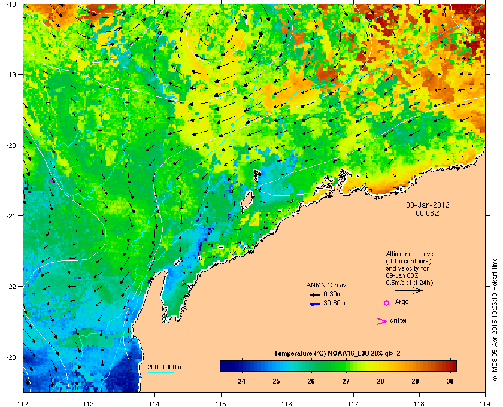The height and width of the screenshot is (407, 503).
Task: Click the latitude axis label -23
Action: pos(11,357)
